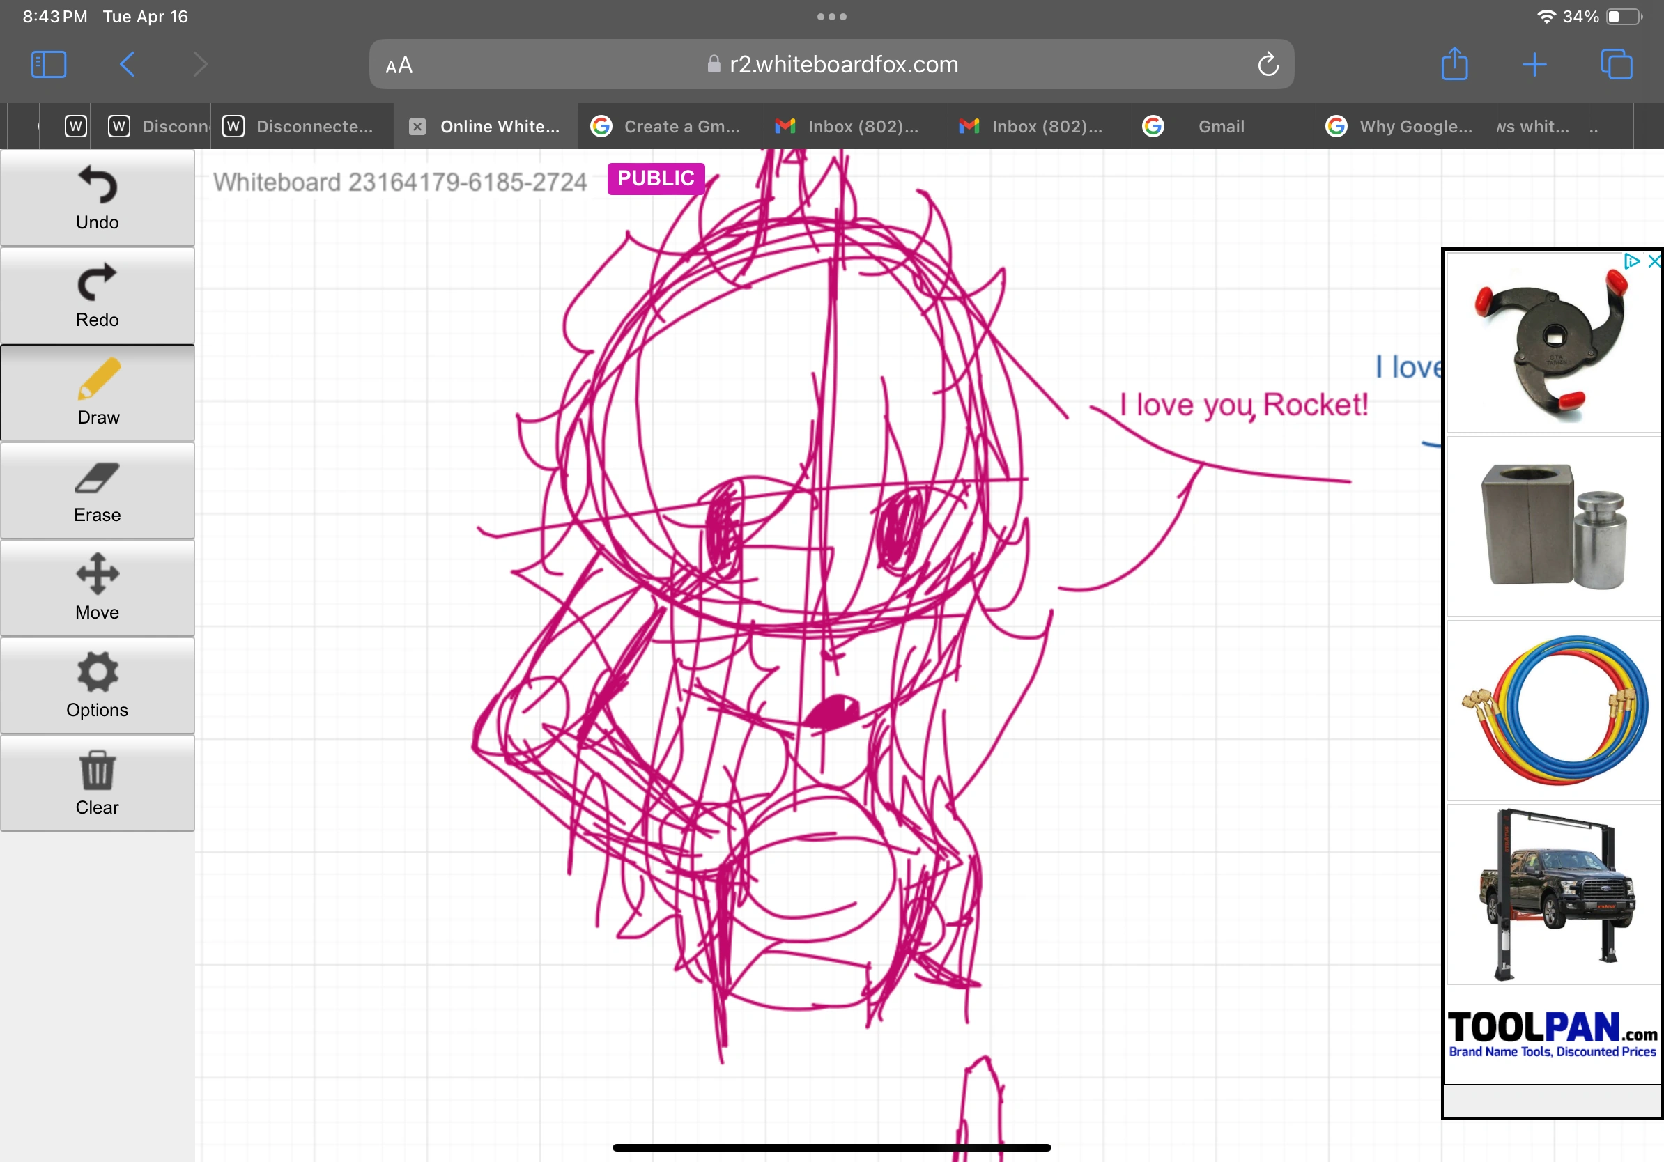The height and width of the screenshot is (1162, 1664).
Task: Tap the ellipsis at the top center
Action: (831, 16)
